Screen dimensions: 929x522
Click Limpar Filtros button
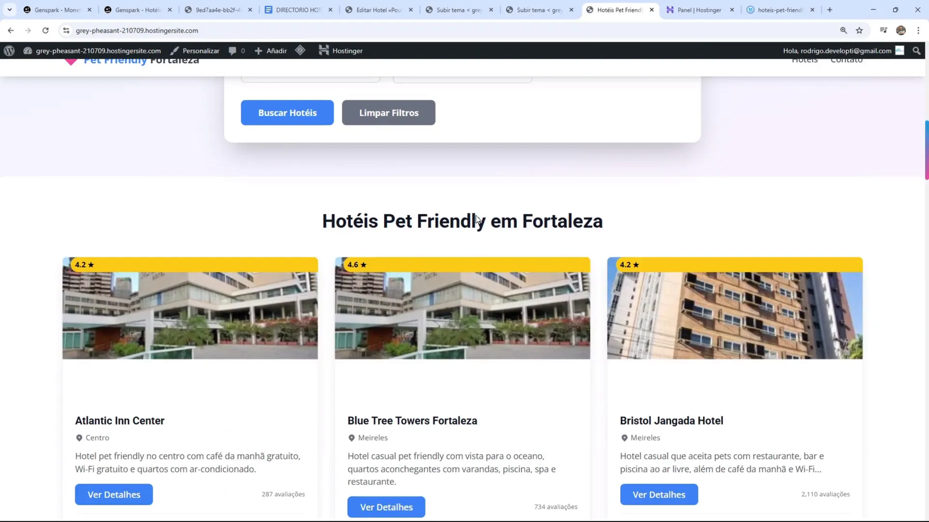point(388,113)
